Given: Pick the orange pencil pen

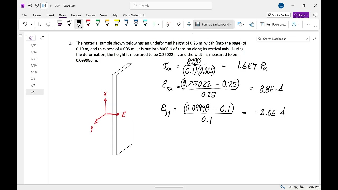Looking at the screenshot, I should [x=107, y=23].
